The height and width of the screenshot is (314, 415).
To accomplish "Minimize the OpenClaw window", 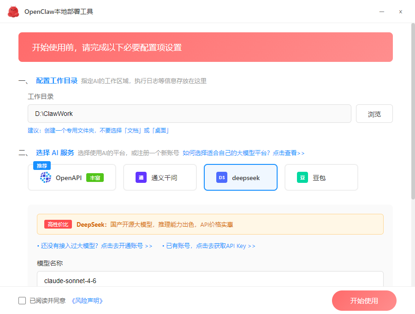I will [x=382, y=12].
